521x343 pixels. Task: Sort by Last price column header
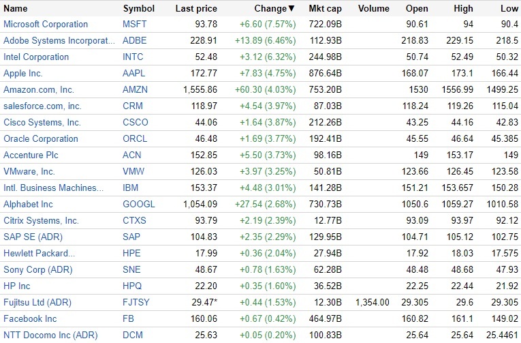click(196, 9)
